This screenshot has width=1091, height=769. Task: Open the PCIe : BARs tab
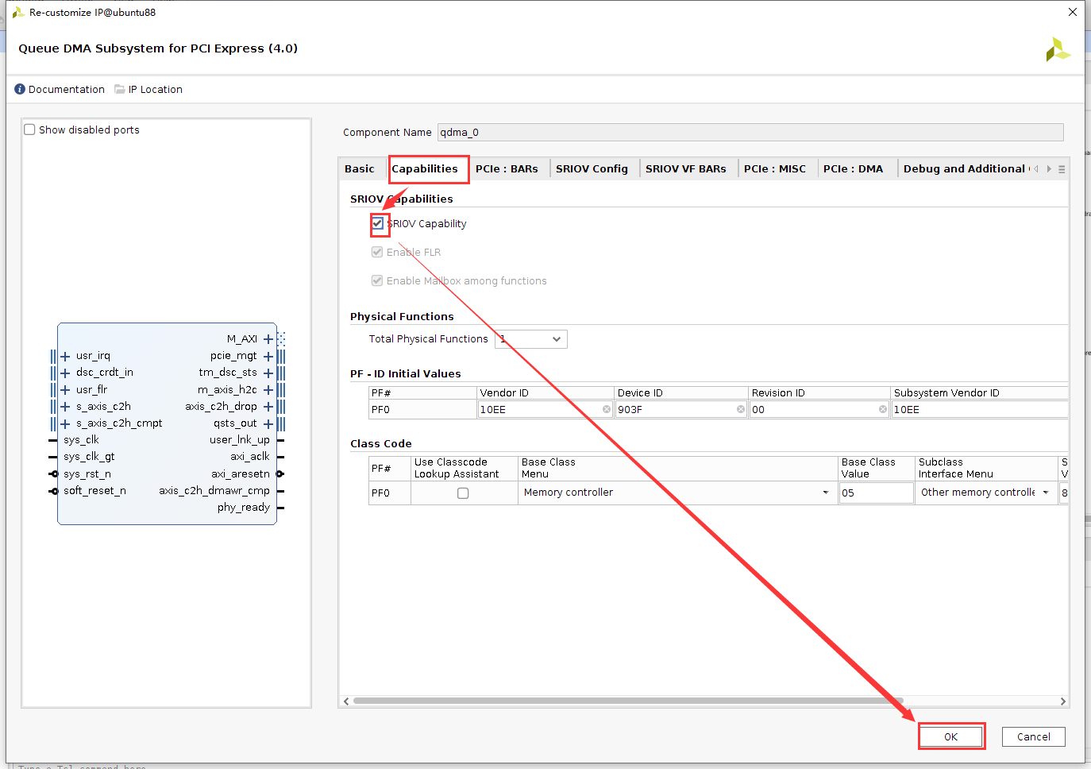point(507,168)
